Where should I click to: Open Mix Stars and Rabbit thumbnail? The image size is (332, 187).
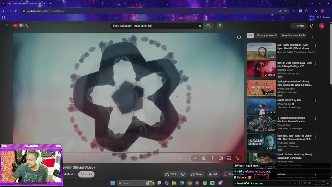261,52
